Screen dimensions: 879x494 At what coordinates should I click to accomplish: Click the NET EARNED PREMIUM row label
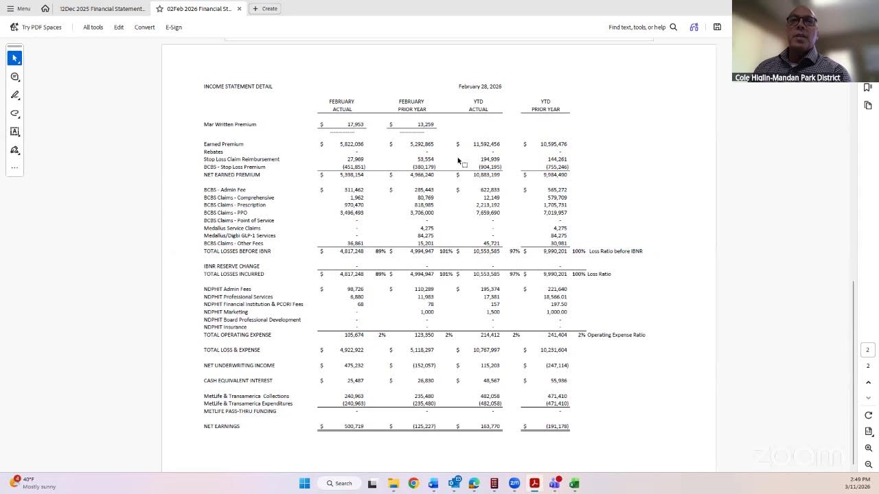point(232,175)
